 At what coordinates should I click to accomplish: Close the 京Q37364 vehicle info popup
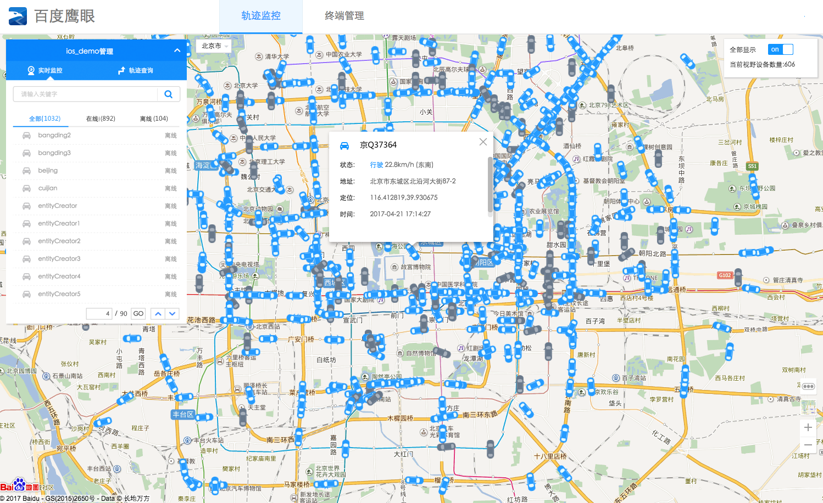pos(483,142)
